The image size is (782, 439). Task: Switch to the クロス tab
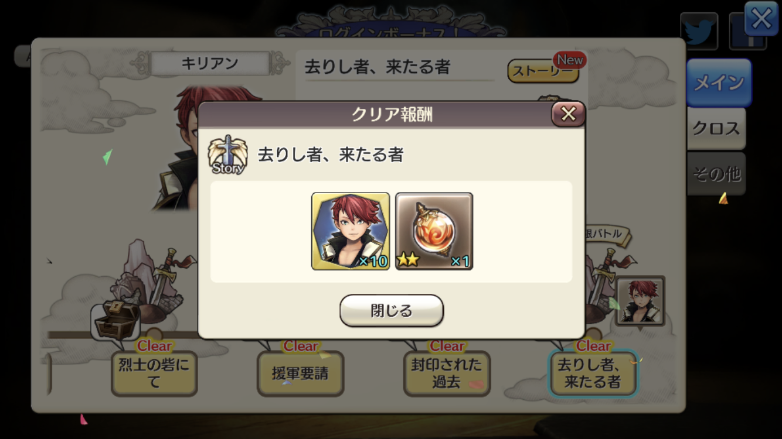pos(716,128)
